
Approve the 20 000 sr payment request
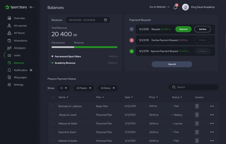(183, 29)
